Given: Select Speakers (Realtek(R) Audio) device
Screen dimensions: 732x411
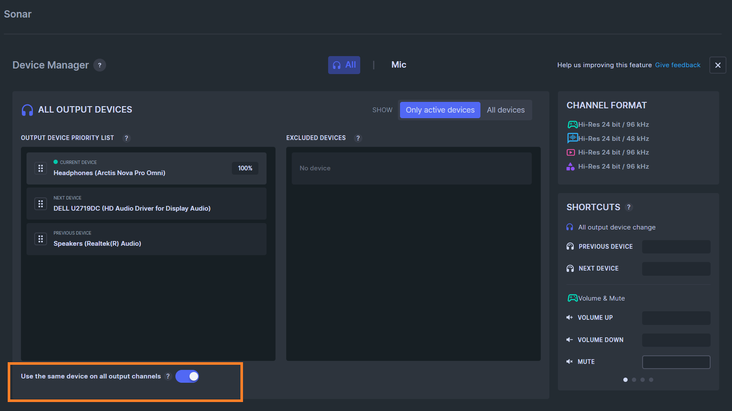Looking at the screenshot, I should coord(146,239).
